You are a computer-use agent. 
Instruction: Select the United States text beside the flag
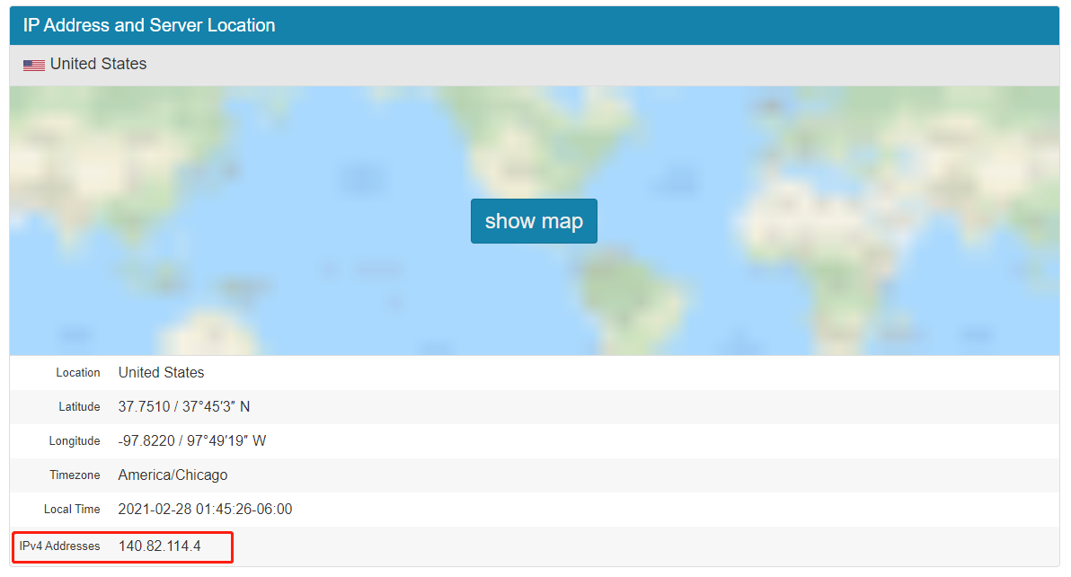[98, 64]
